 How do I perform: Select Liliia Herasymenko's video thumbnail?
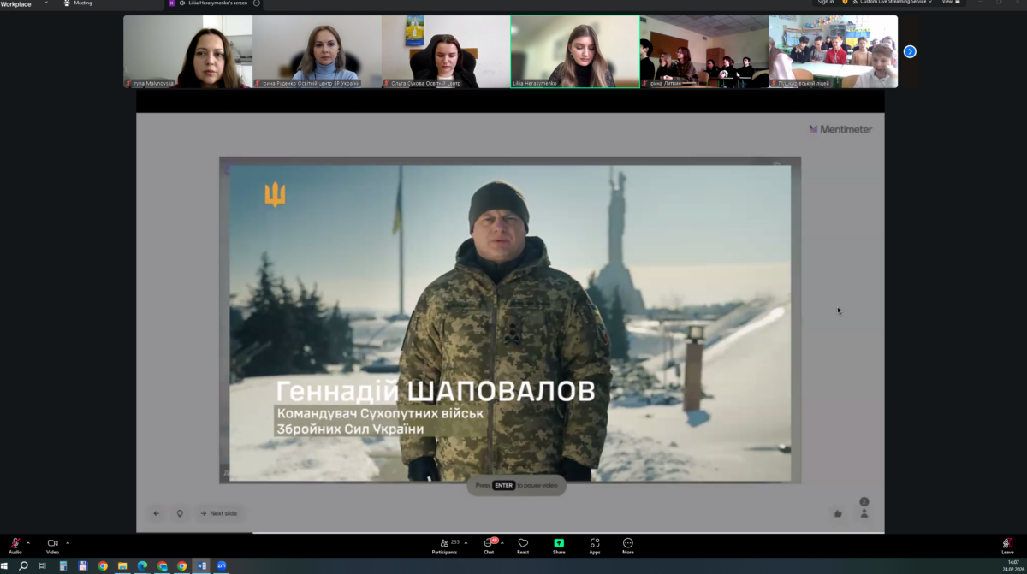(x=574, y=51)
